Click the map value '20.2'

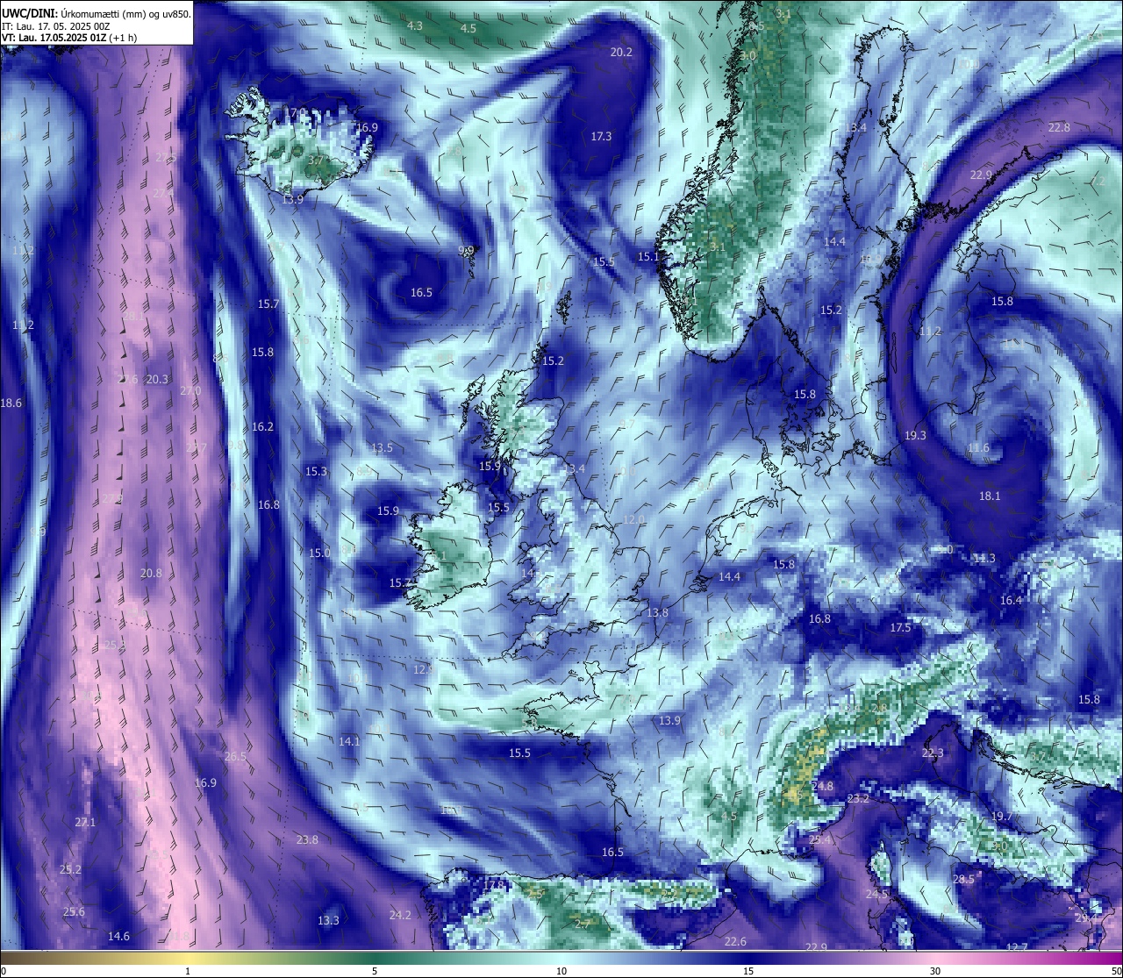621,52
